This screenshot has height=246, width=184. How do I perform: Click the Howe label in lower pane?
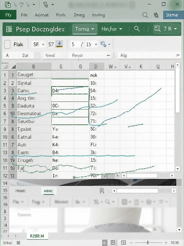pyautogui.click(x=20, y=191)
